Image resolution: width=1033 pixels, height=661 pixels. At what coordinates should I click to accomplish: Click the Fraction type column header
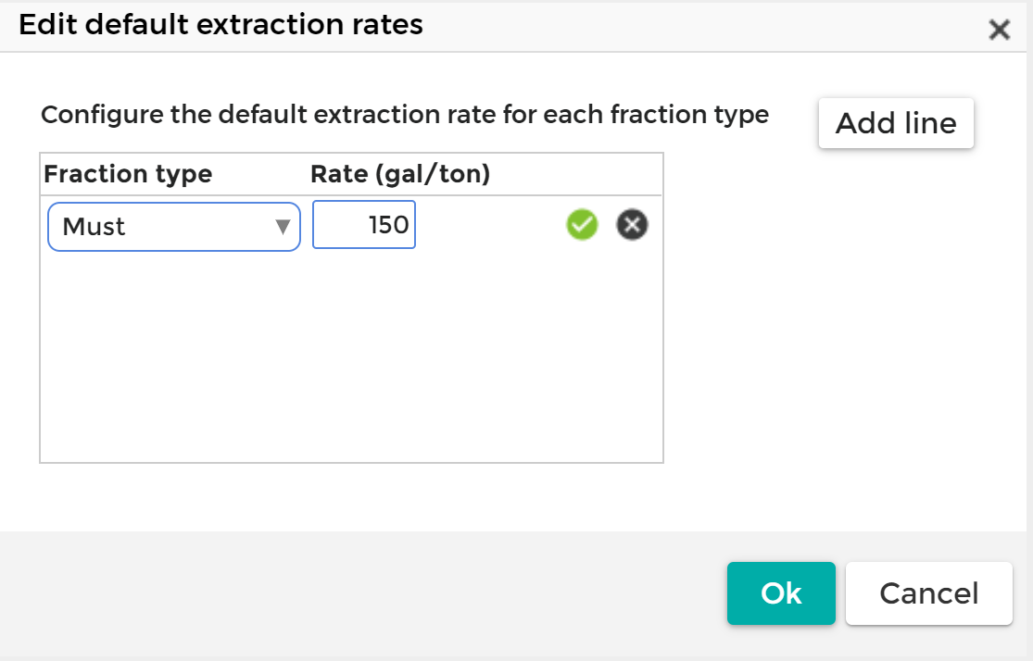click(x=128, y=174)
